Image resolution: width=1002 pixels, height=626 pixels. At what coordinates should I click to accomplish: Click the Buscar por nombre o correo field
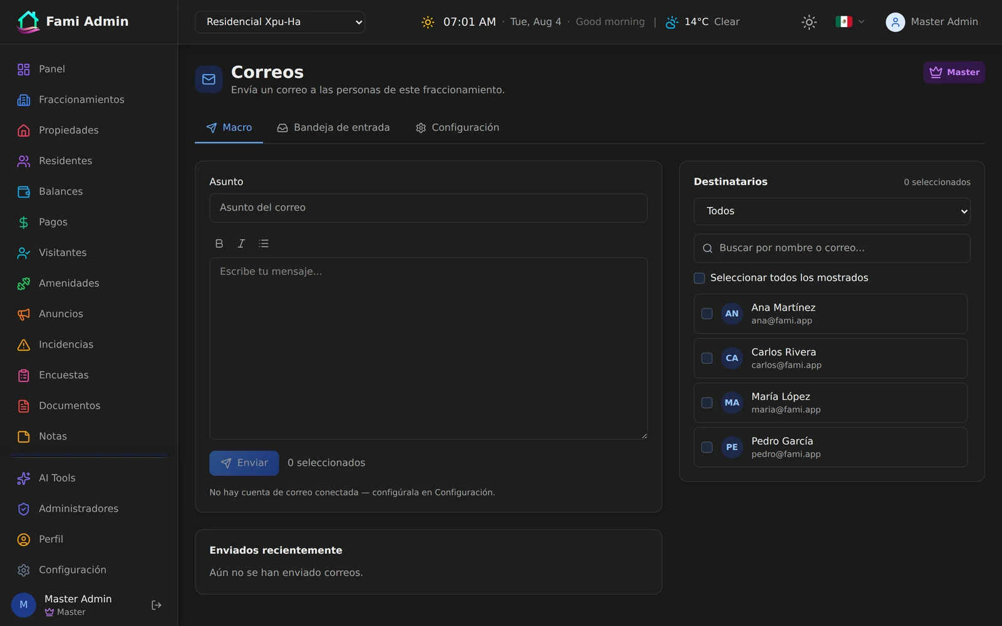832,249
